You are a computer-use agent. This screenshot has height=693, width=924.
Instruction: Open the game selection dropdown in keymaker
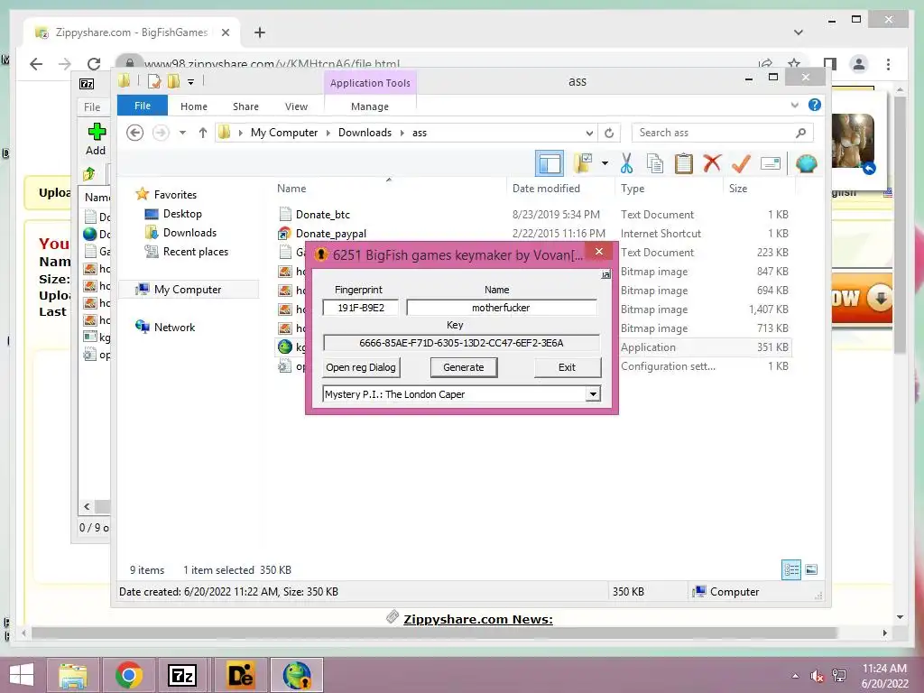[593, 394]
